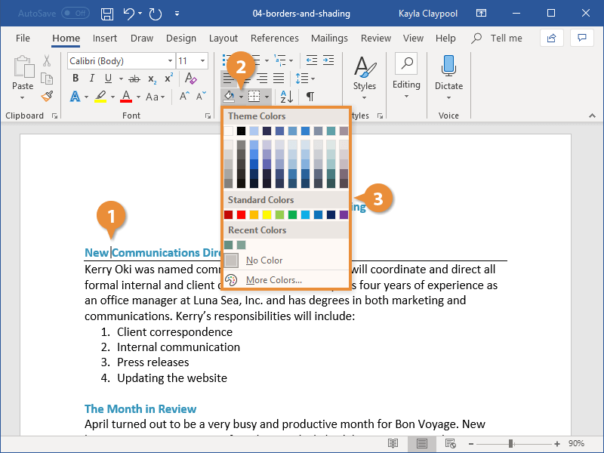Switch to the Insert tab

coord(105,38)
